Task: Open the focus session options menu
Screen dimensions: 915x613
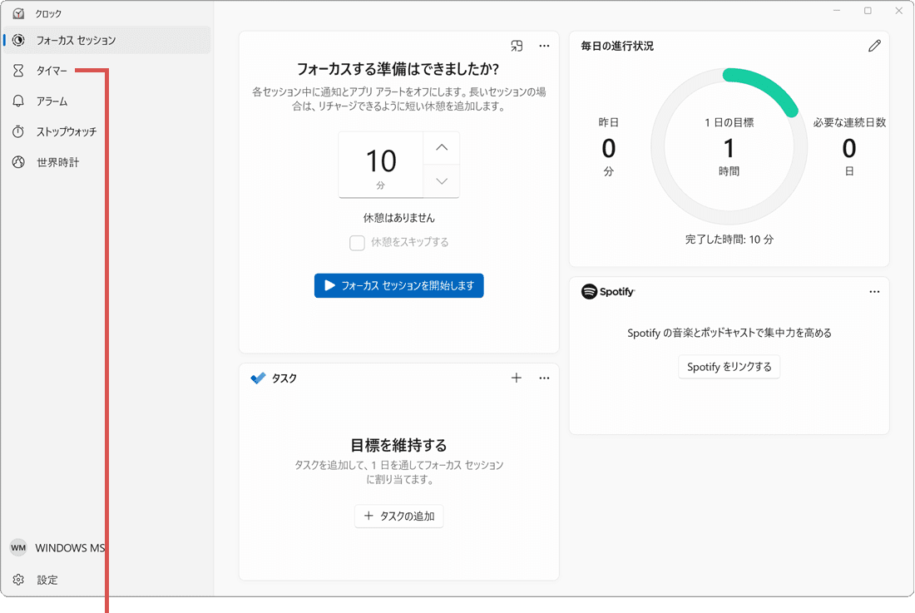Action: [x=544, y=46]
